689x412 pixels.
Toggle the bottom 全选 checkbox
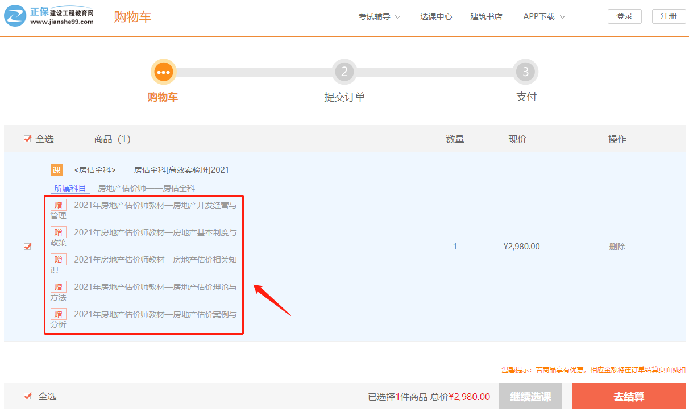coord(27,396)
